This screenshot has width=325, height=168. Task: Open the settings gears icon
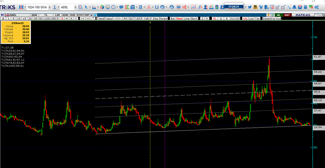click(317, 7)
